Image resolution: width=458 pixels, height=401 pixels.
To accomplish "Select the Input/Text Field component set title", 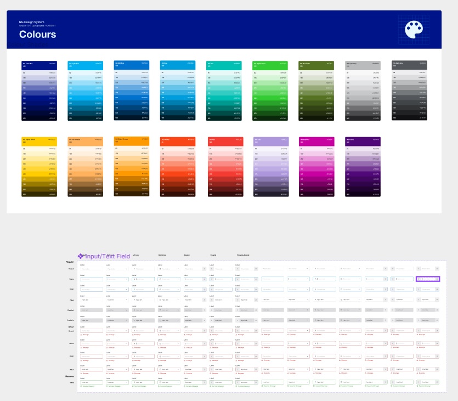I will (x=107, y=256).
